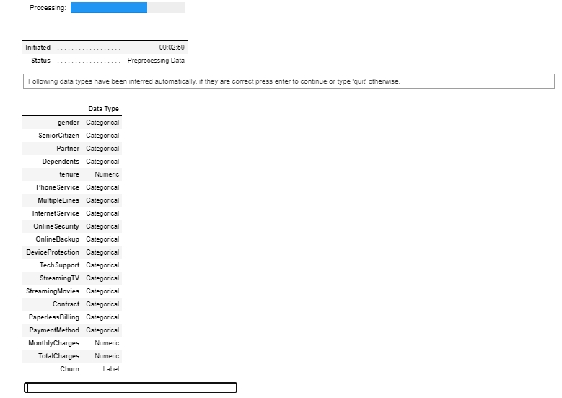Click the data types inferred message box
This screenshot has width=562, height=398.
pos(289,81)
